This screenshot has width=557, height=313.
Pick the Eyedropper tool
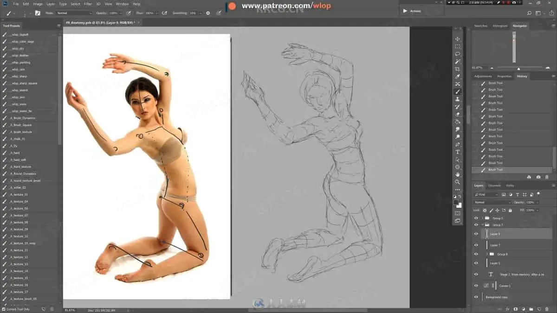click(x=458, y=77)
